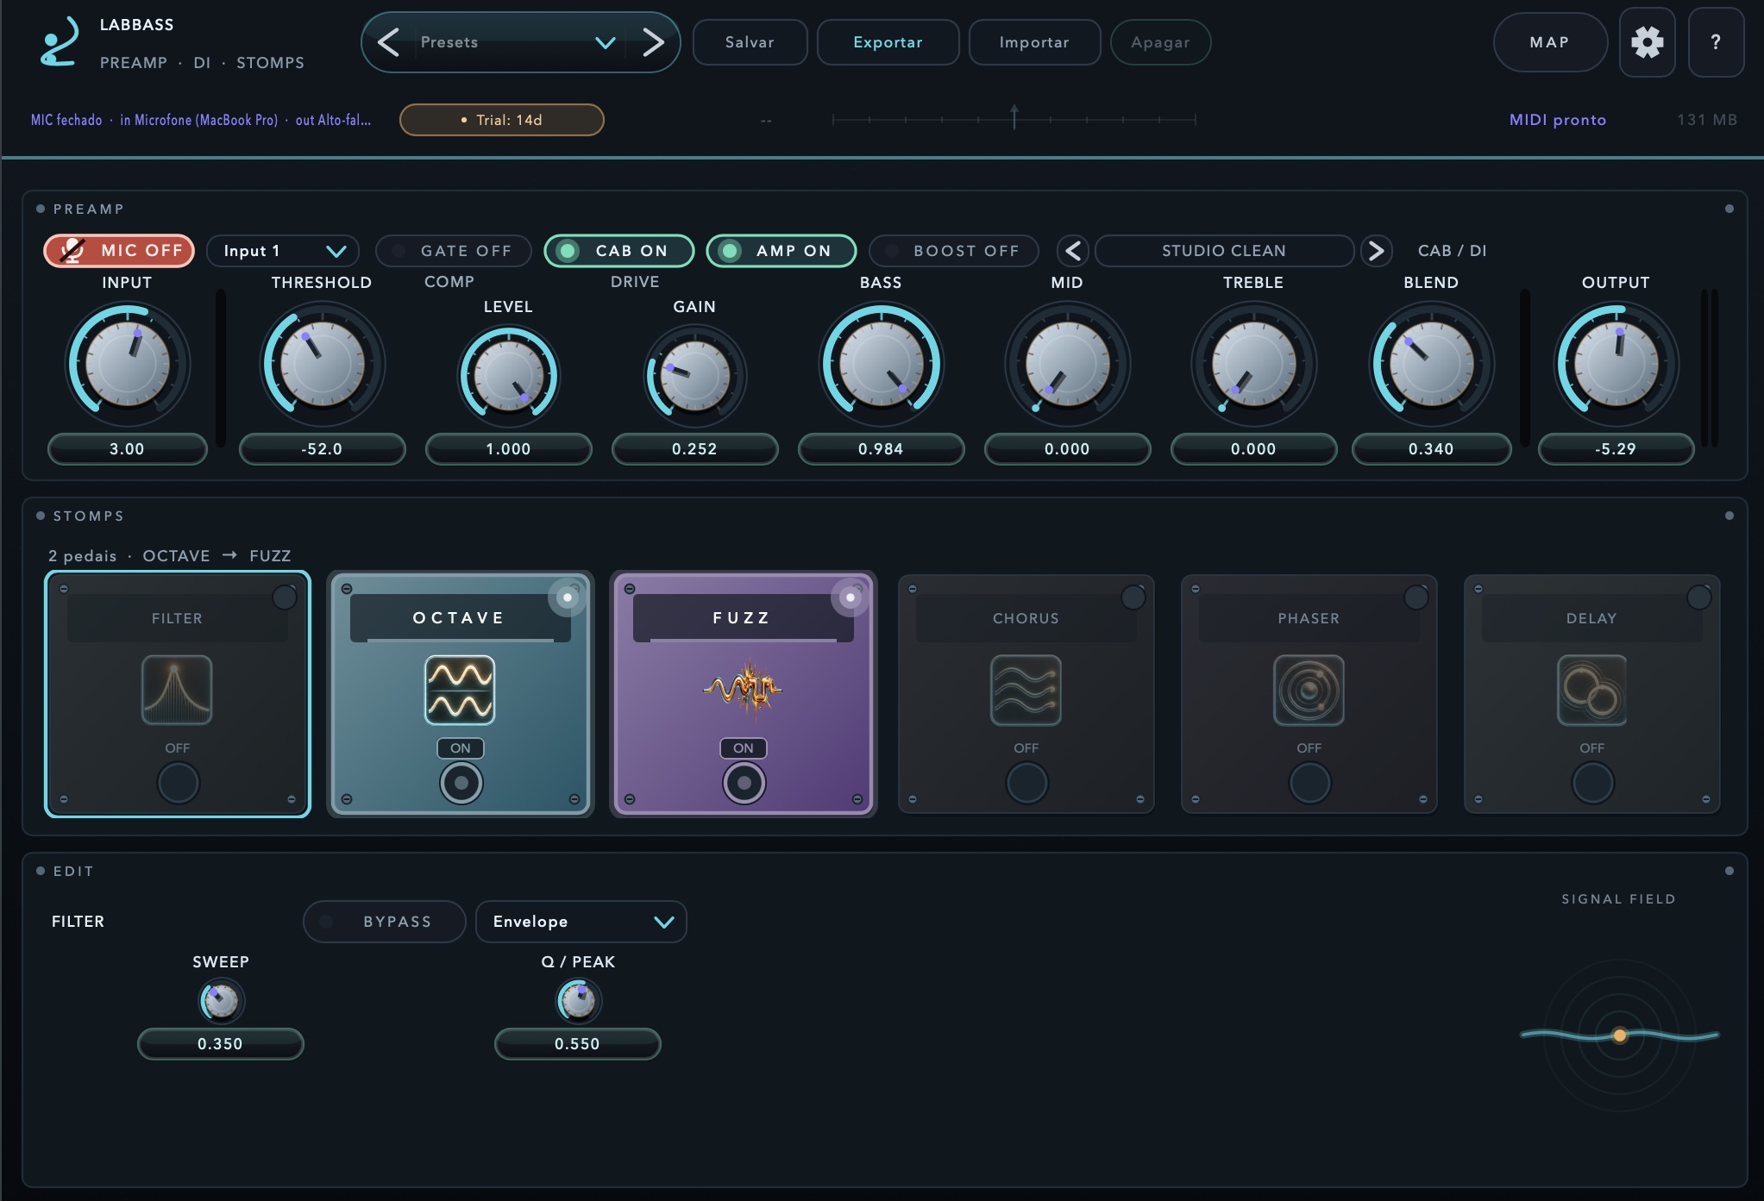Screen dimensions: 1764x1201
Task: Click the OUTPUT value field -5.29
Action: tap(1616, 449)
